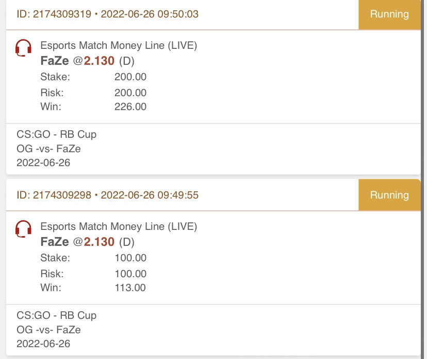Tap the Running badge on bet 2174309319
Screen dimensions: 427x359
click(x=389, y=14)
